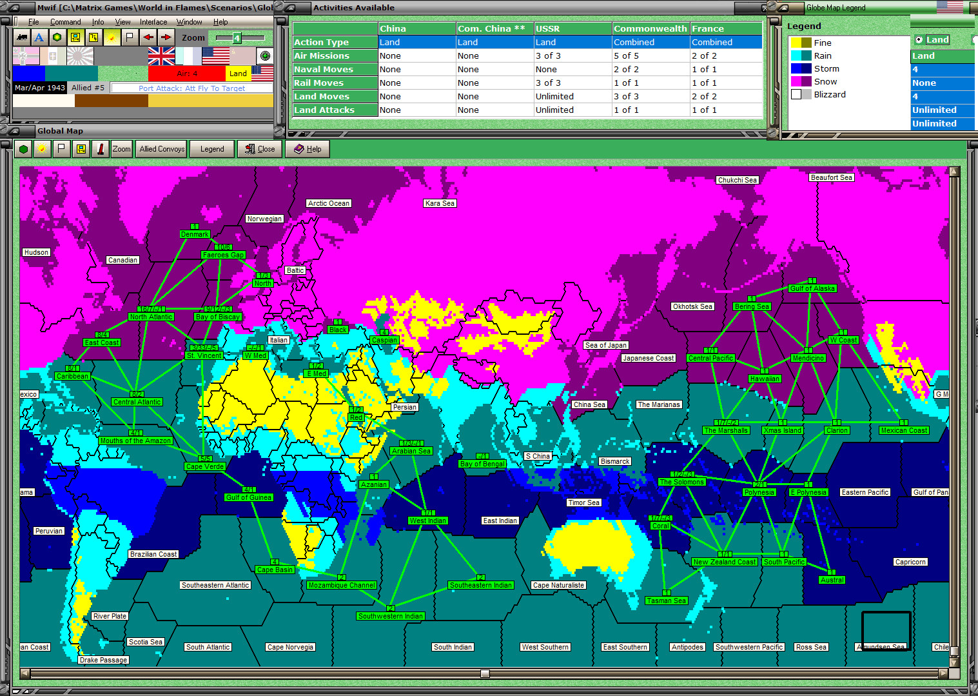The image size is (978, 696).
Task: Open Help from the Global Map toolbar
Action: tap(308, 149)
